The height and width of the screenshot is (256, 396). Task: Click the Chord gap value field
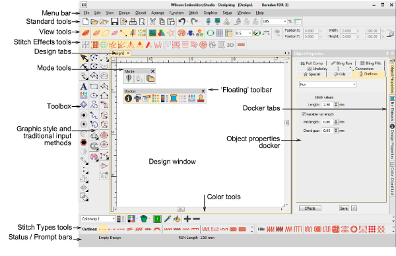(328, 131)
